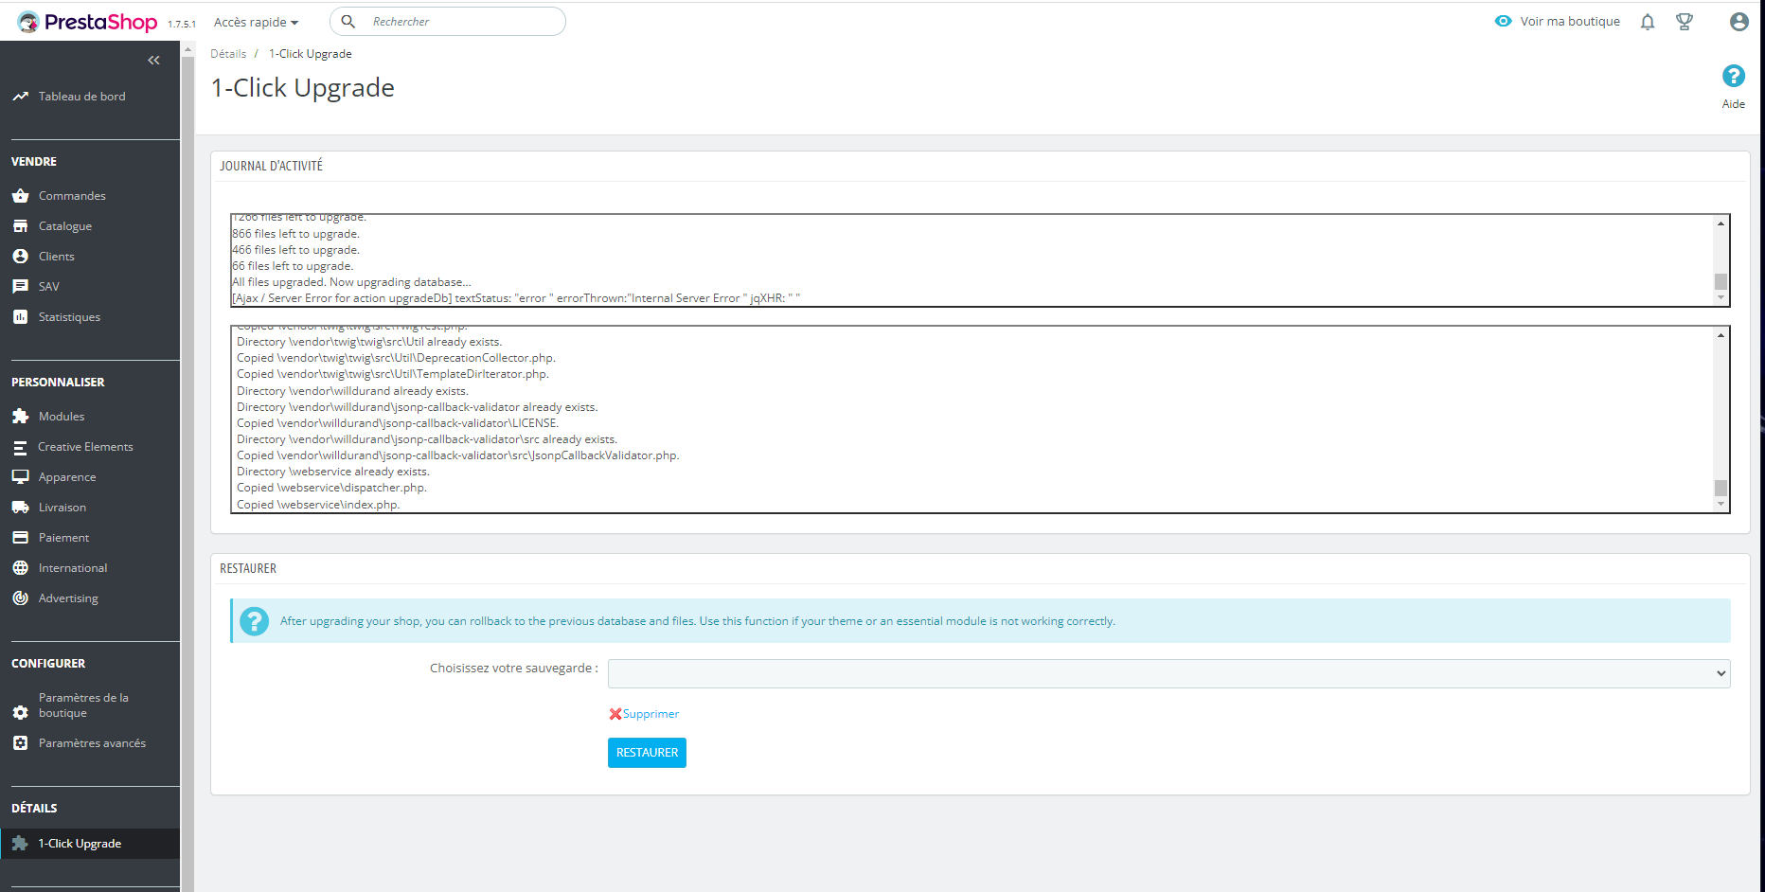Open the Choisissez votre sauvegarde dropdown
The height and width of the screenshot is (892, 1765).
(1168, 673)
